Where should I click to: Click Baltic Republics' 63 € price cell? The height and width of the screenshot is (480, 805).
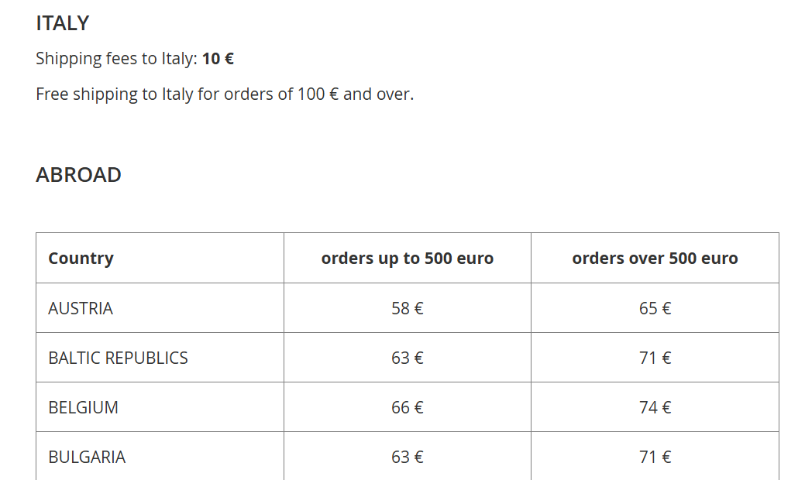coord(408,358)
